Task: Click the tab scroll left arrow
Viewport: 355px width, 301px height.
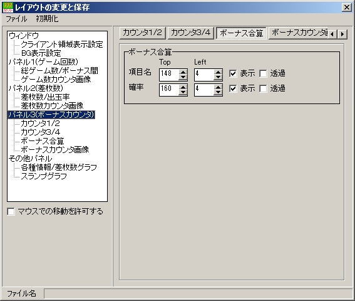Action: [332, 34]
